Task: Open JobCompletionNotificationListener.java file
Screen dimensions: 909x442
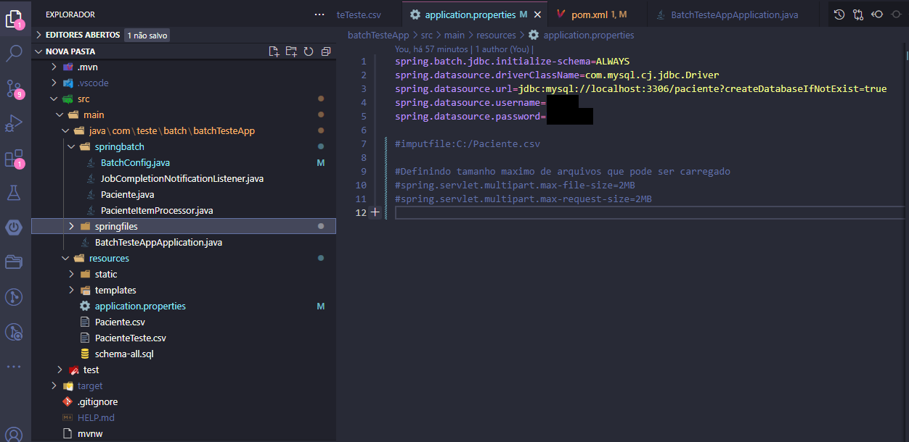Action: point(182,178)
